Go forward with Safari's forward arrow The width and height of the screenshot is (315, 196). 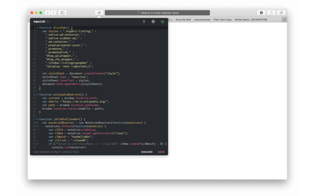[x=53, y=13]
